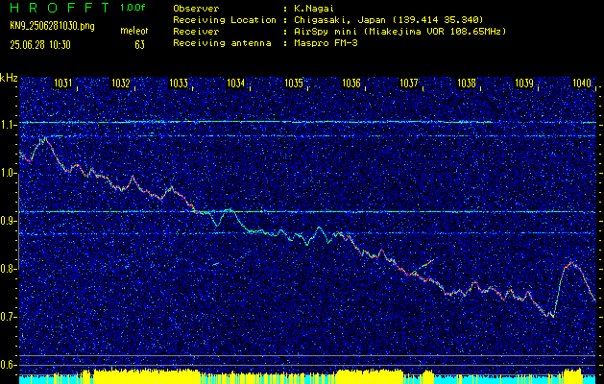
Task: Click the 0.6 kHz axis label
Action: click(x=7, y=365)
